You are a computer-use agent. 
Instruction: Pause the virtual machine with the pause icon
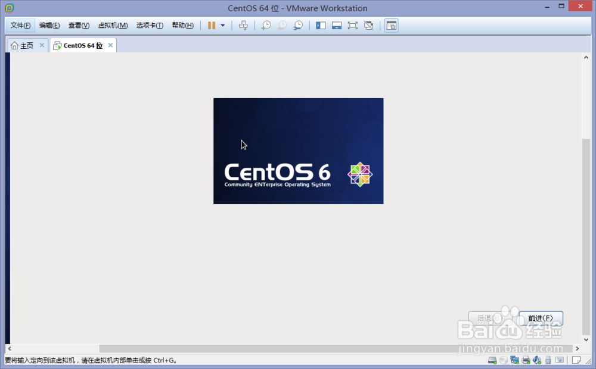coord(212,26)
